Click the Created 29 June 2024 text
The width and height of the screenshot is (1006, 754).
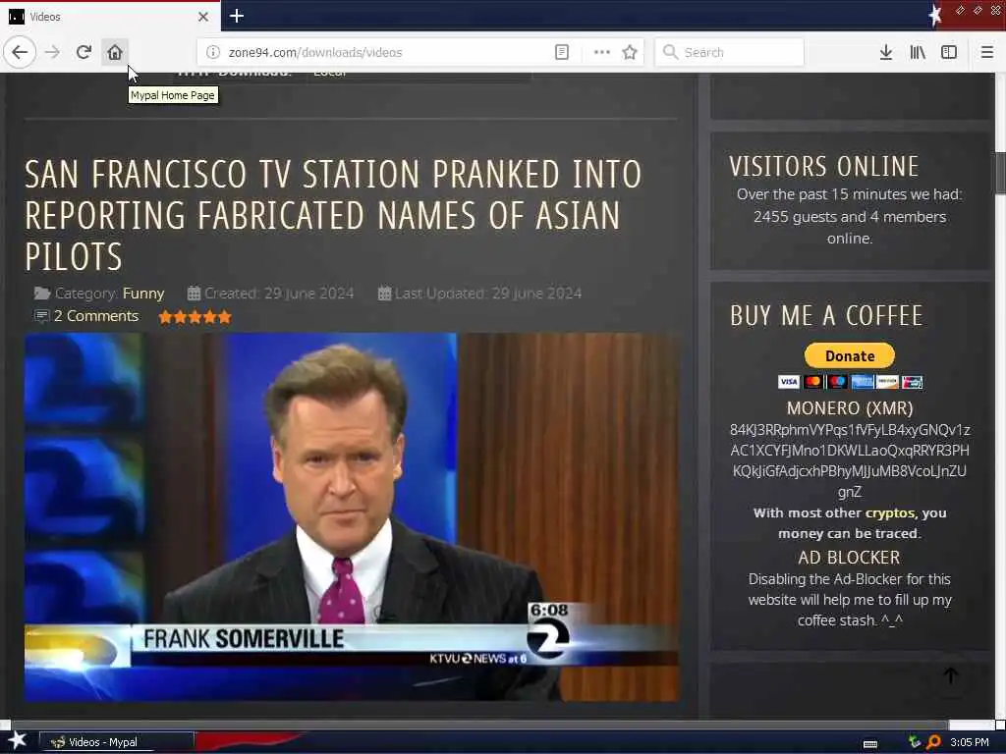pos(279,294)
